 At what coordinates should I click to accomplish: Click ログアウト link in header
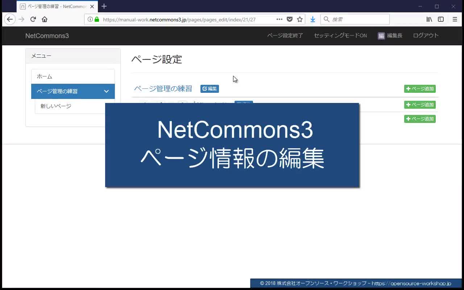(426, 36)
